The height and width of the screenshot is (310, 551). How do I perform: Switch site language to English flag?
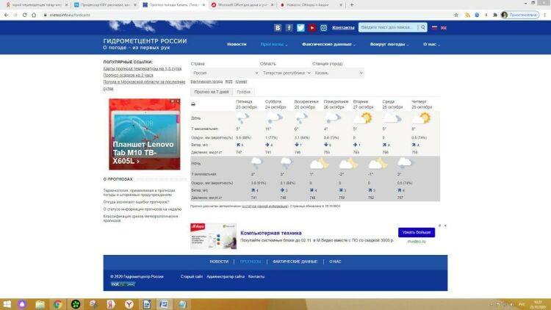tap(444, 28)
